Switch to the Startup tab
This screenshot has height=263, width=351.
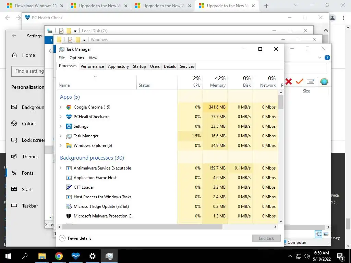(140, 66)
